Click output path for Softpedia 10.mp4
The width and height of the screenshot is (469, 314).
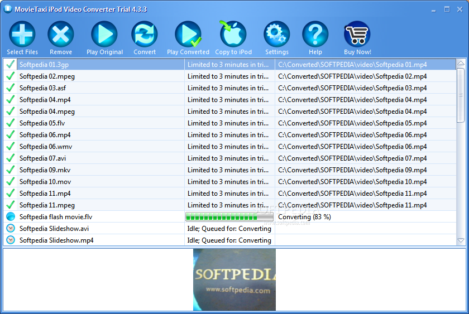[352, 182]
